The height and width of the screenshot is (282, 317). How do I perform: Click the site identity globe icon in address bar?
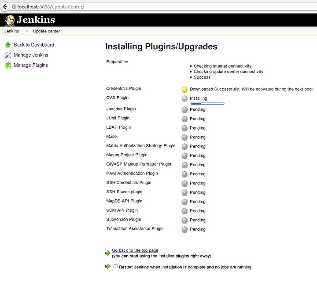(x=14, y=7)
